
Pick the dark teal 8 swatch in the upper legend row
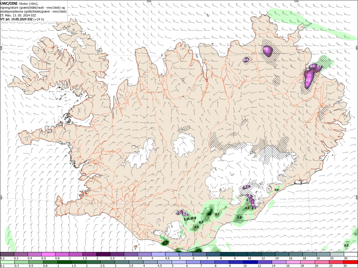227,254
